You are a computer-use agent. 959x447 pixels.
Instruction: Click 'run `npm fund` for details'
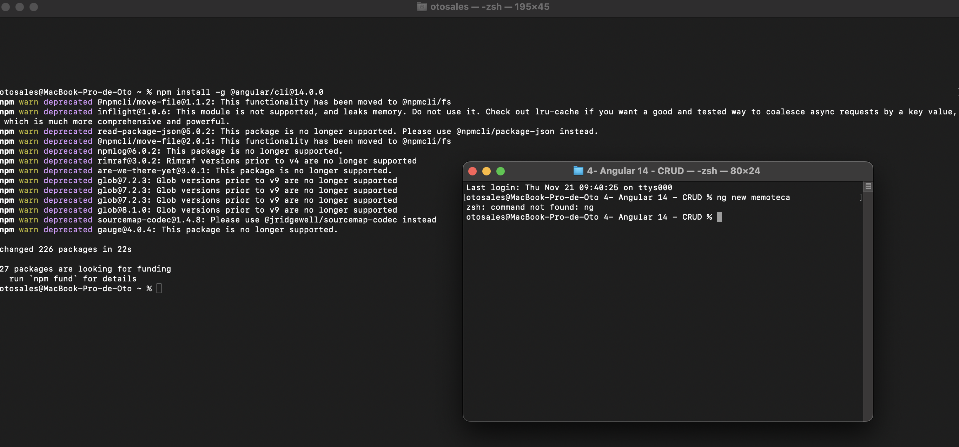click(73, 279)
